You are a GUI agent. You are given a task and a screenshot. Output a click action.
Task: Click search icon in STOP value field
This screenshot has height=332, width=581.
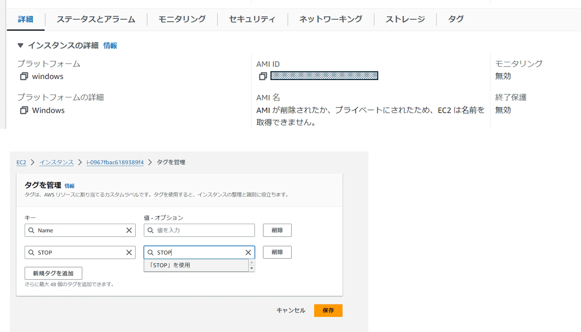tap(151, 252)
